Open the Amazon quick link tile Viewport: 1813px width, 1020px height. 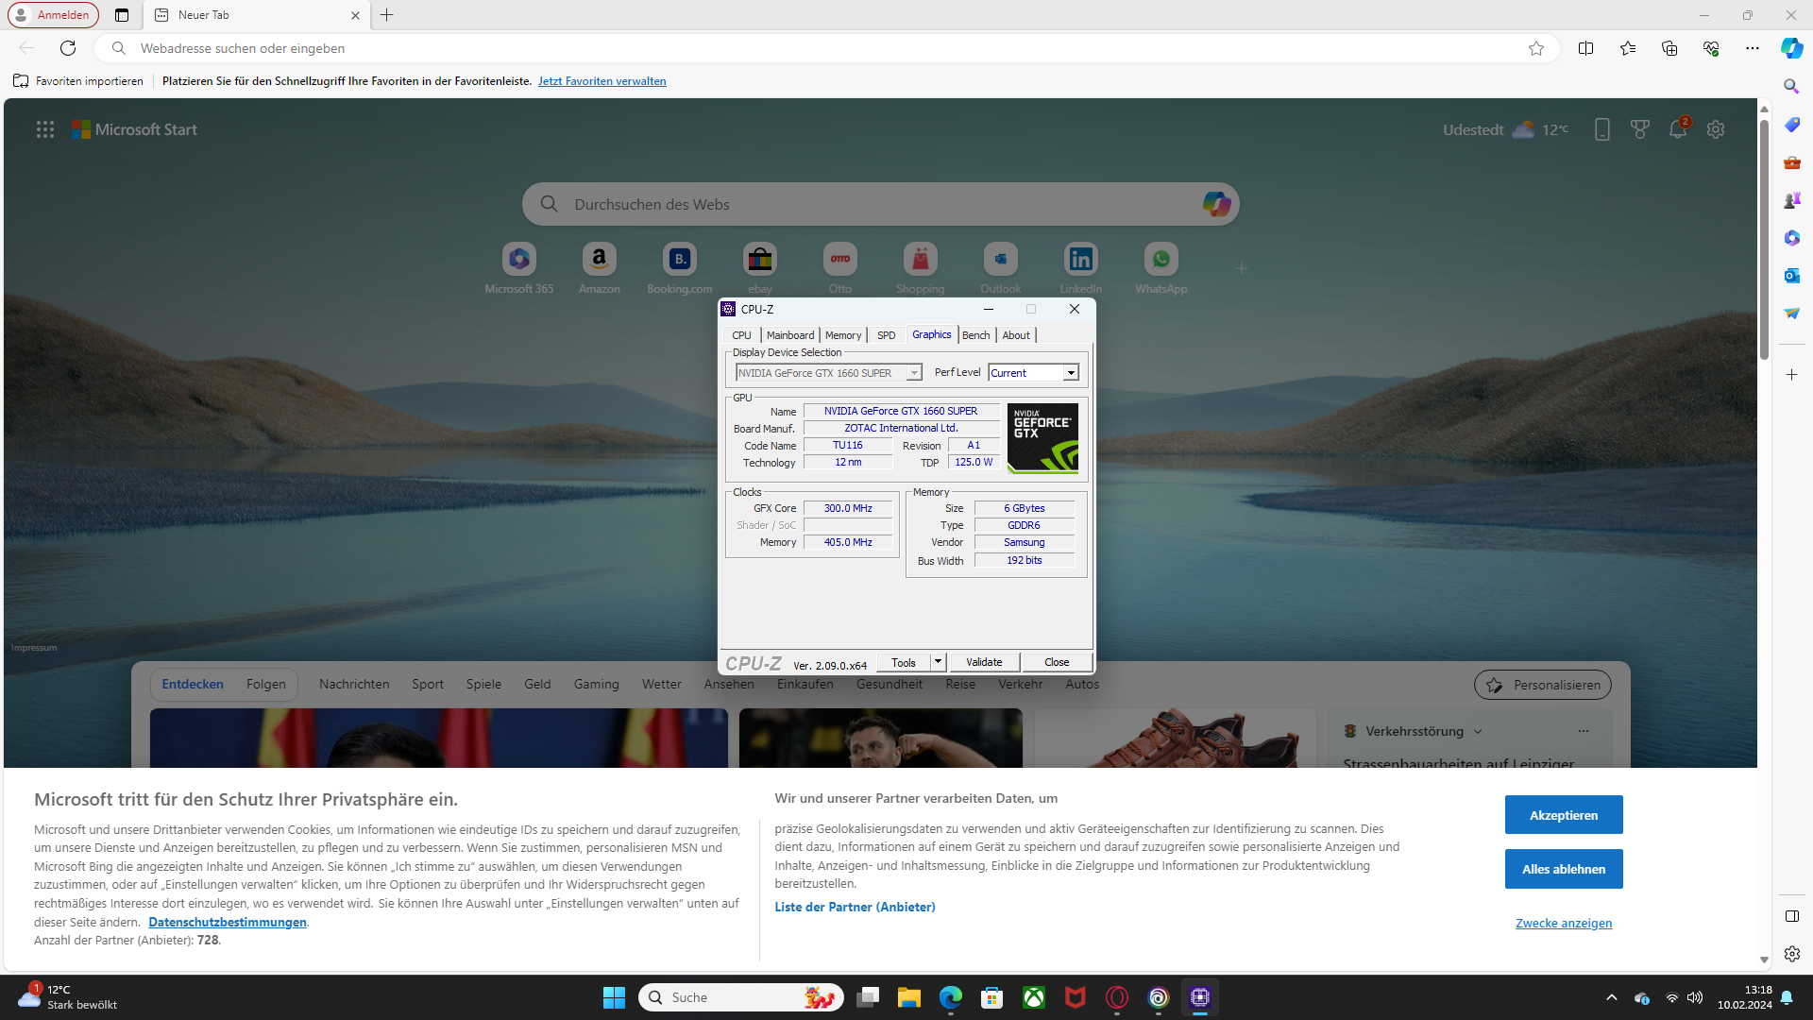pos(599,260)
